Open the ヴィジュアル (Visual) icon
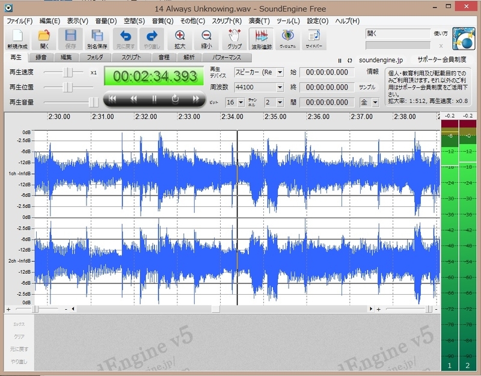This screenshot has height=376, width=481. tap(288, 39)
